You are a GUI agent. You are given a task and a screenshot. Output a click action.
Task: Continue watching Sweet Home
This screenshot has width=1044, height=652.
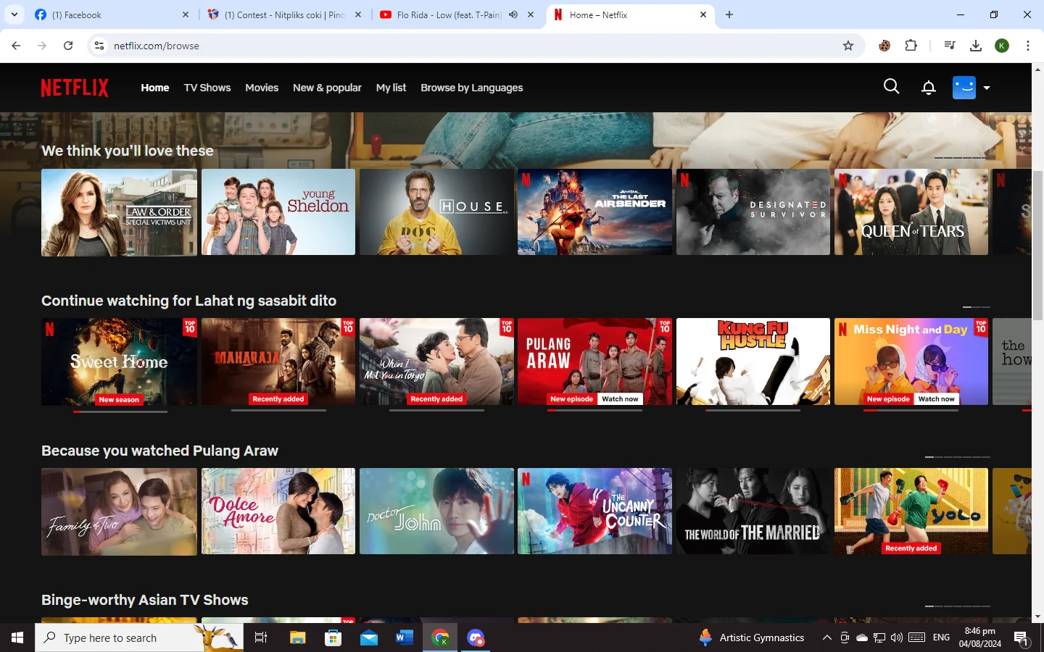(x=119, y=361)
